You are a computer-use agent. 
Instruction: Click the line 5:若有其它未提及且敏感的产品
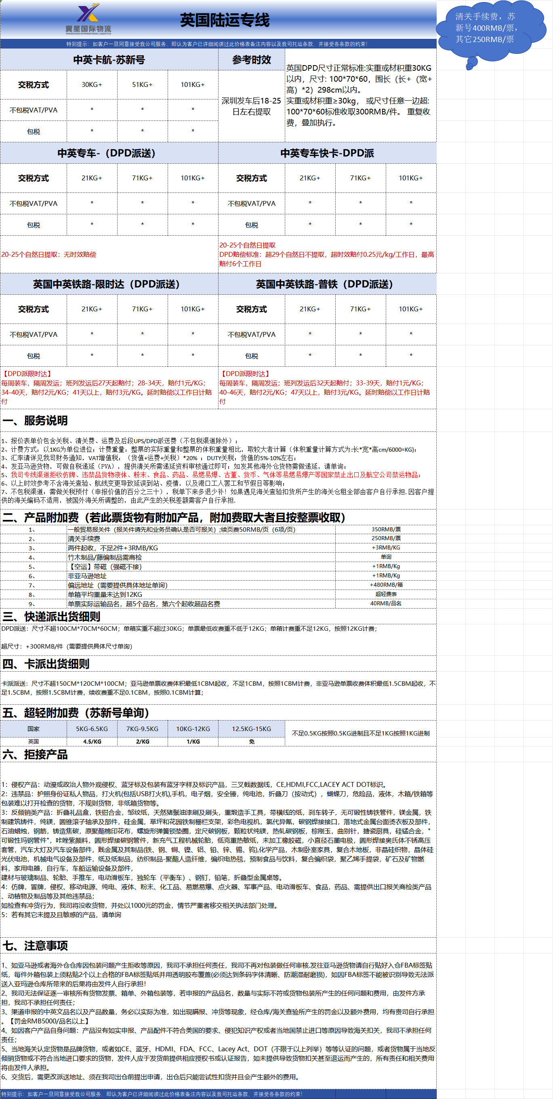click(x=61, y=915)
